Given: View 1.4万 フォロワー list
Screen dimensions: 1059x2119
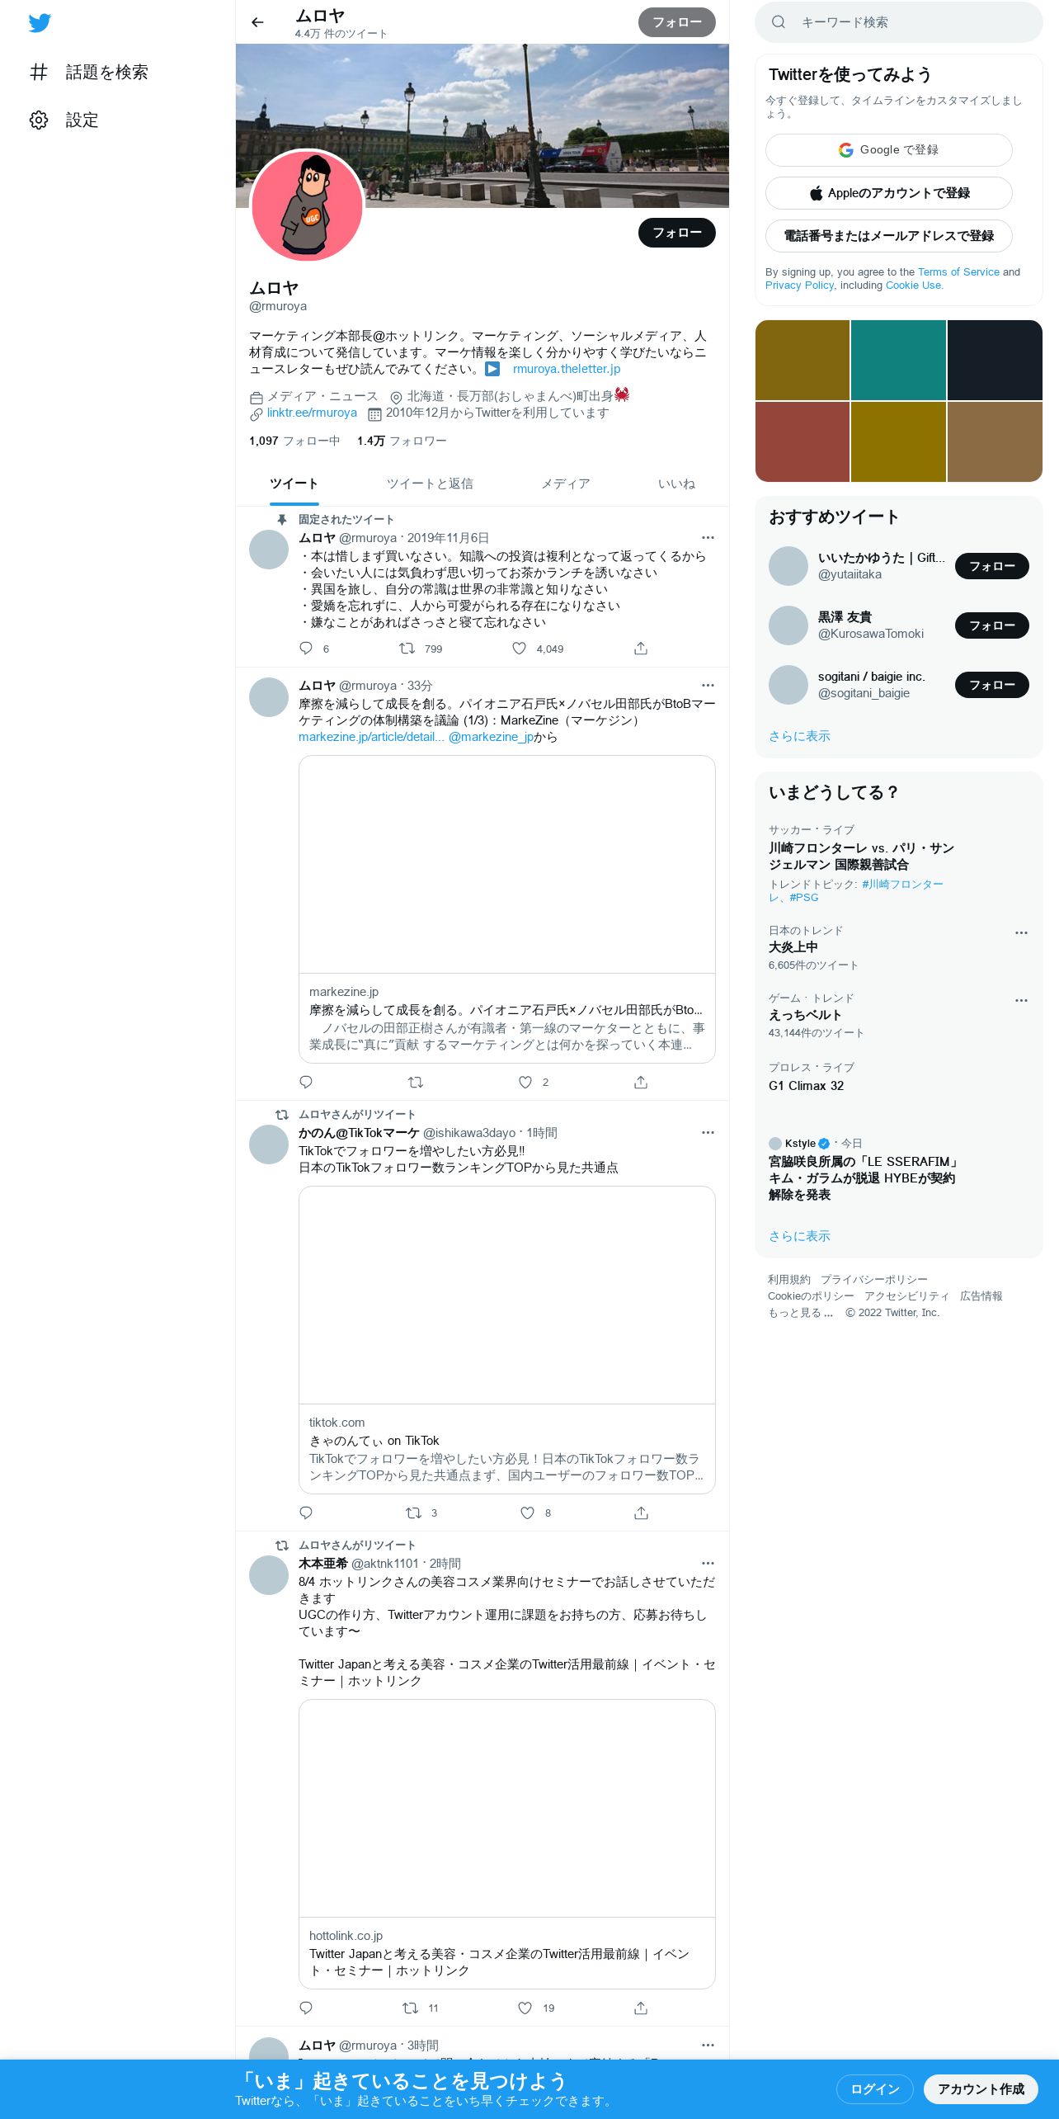Looking at the screenshot, I should pos(402,441).
